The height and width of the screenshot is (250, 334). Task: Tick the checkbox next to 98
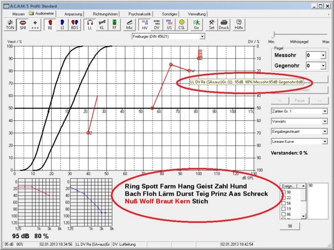pos(284,192)
